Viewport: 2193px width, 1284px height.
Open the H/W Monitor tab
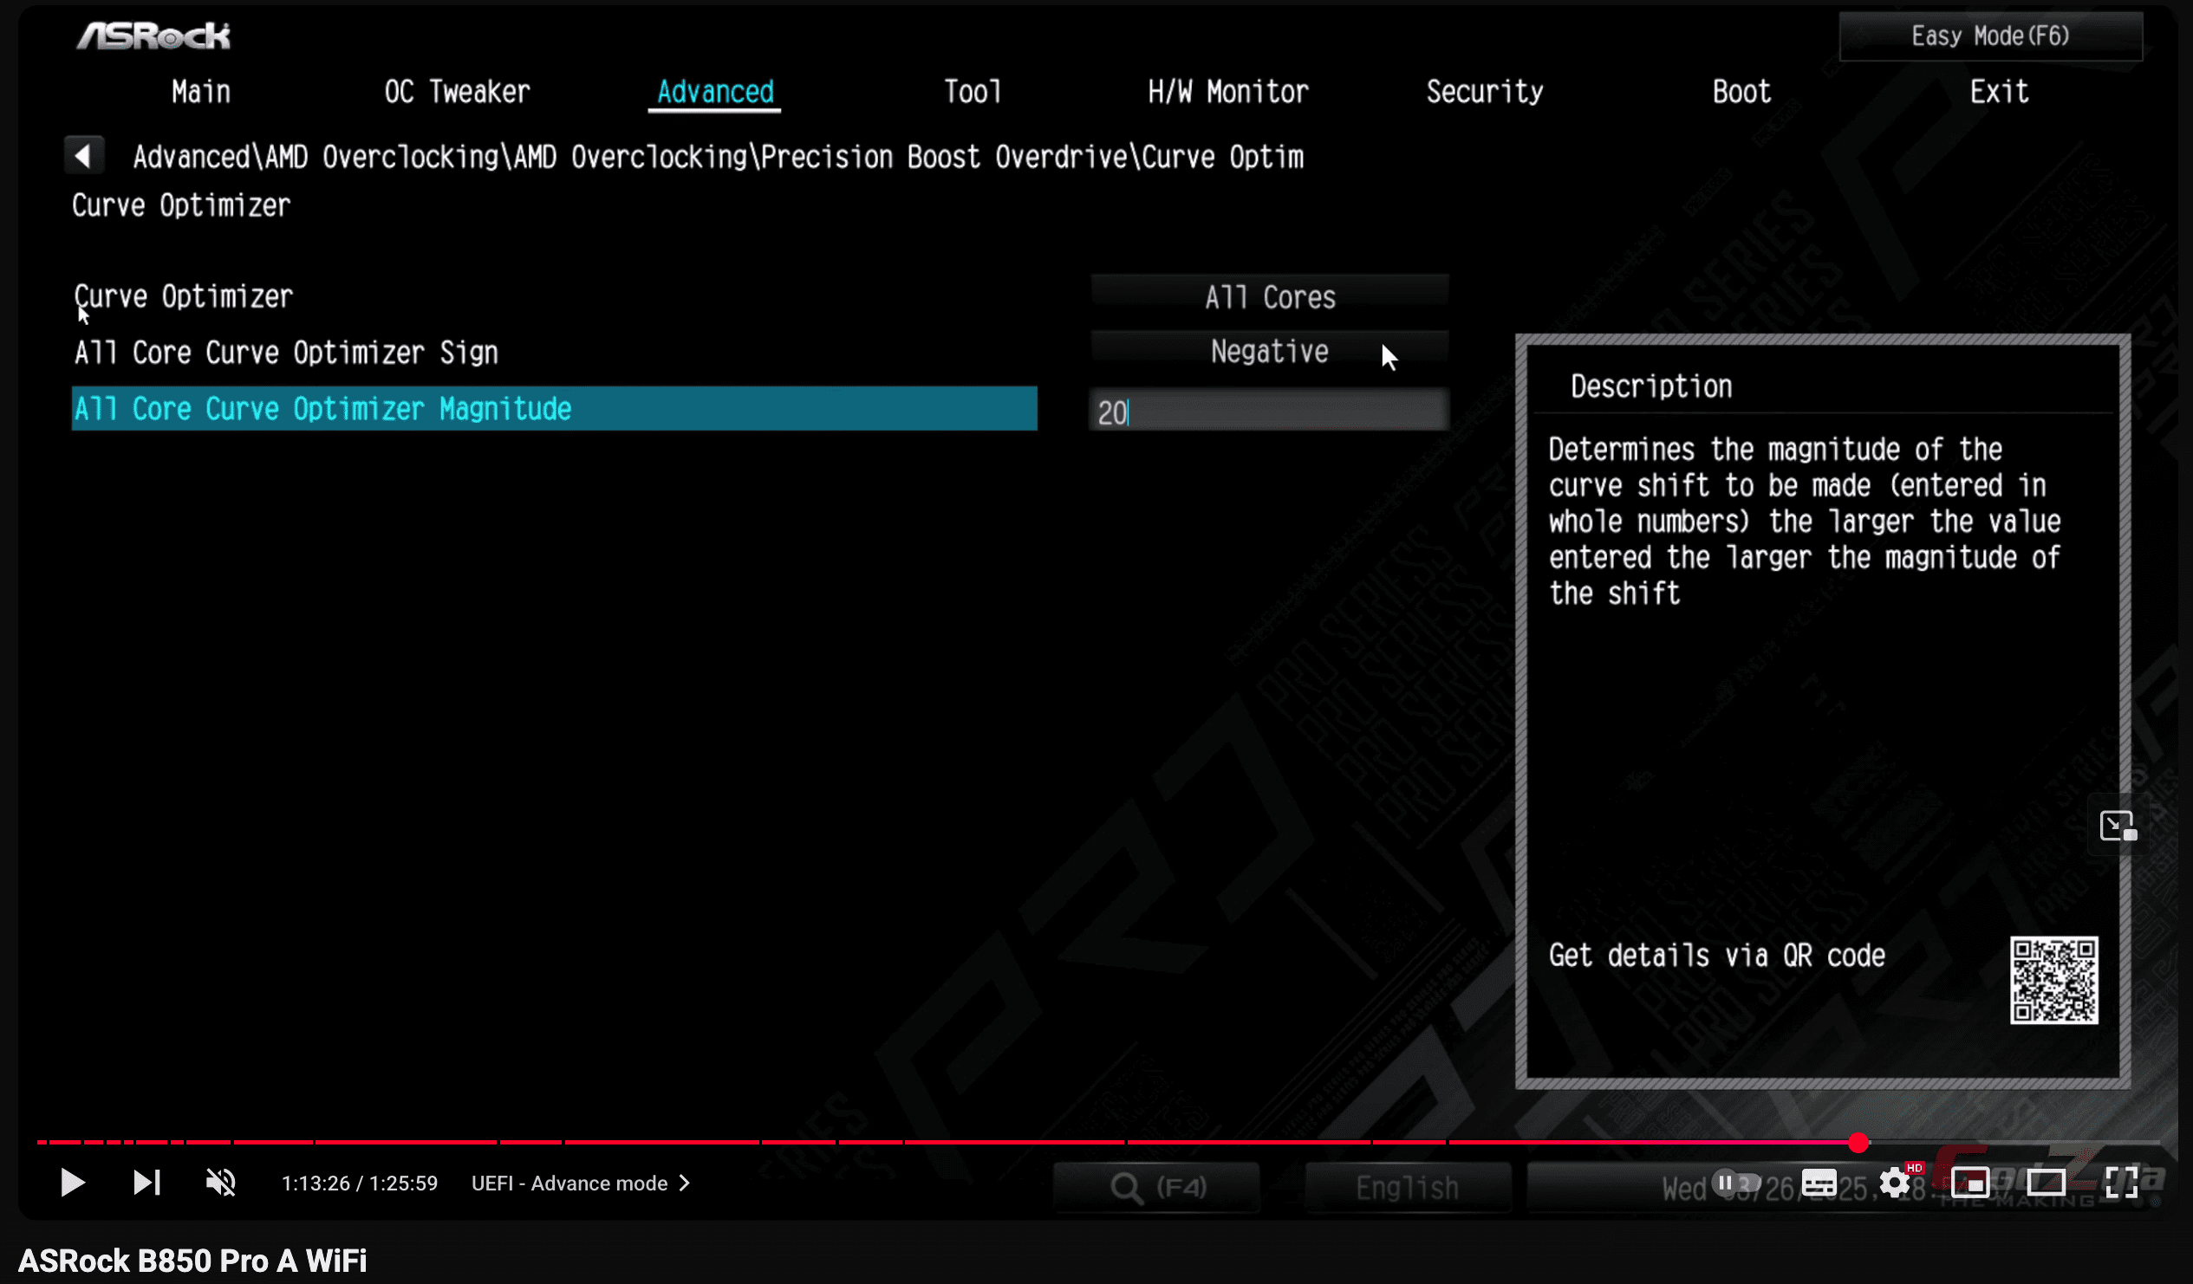coord(1227,92)
